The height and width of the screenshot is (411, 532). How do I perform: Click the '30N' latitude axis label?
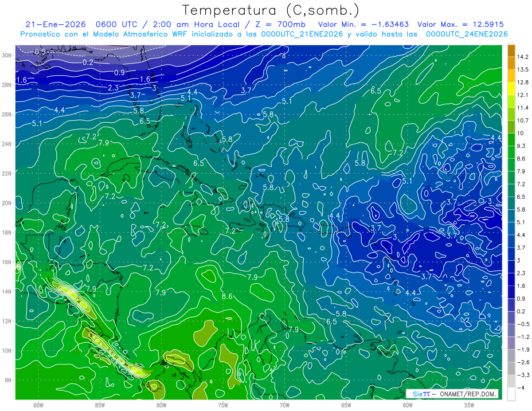[x=7, y=55]
